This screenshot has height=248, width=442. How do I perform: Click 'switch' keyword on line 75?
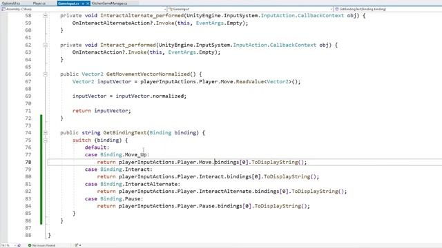tap(81, 140)
